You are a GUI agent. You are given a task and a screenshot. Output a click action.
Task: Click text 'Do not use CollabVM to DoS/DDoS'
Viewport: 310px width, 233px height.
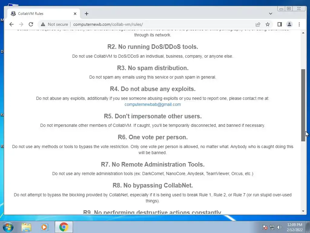105,56
